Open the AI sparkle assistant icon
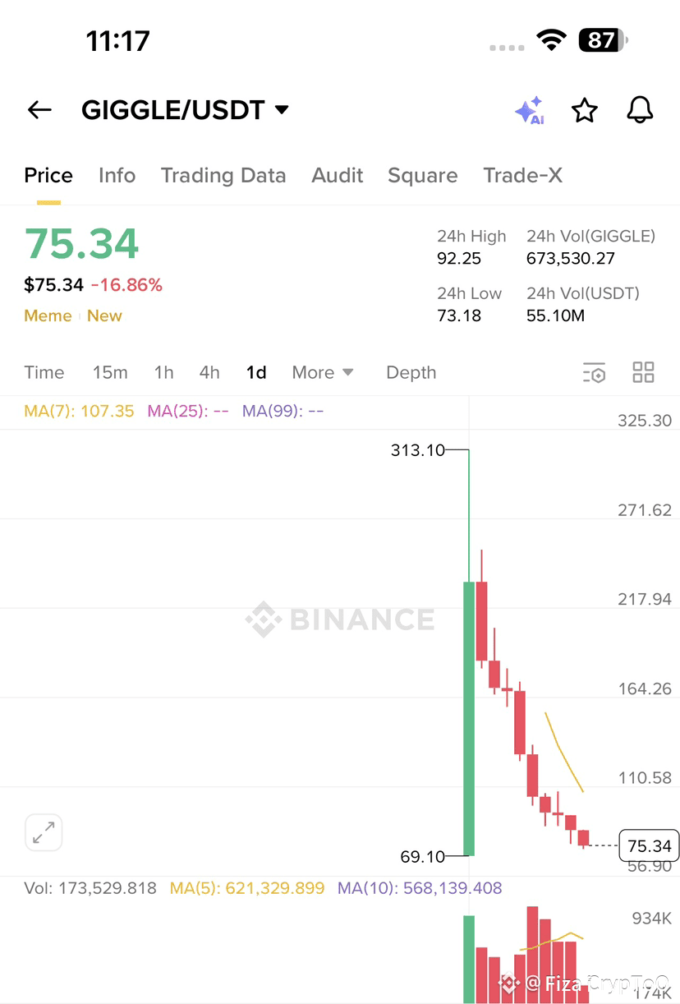The width and height of the screenshot is (680, 1004). pos(530,110)
